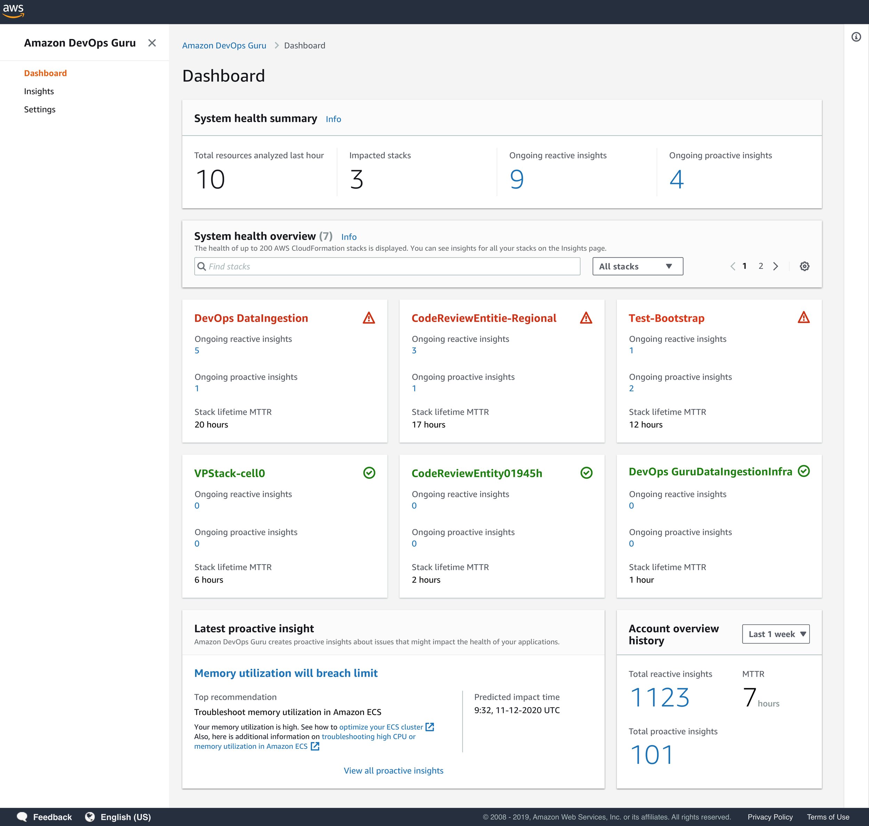The width and height of the screenshot is (869, 826).
Task: Click reactive insights 0 on VPStack-cell0
Action: point(197,505)
